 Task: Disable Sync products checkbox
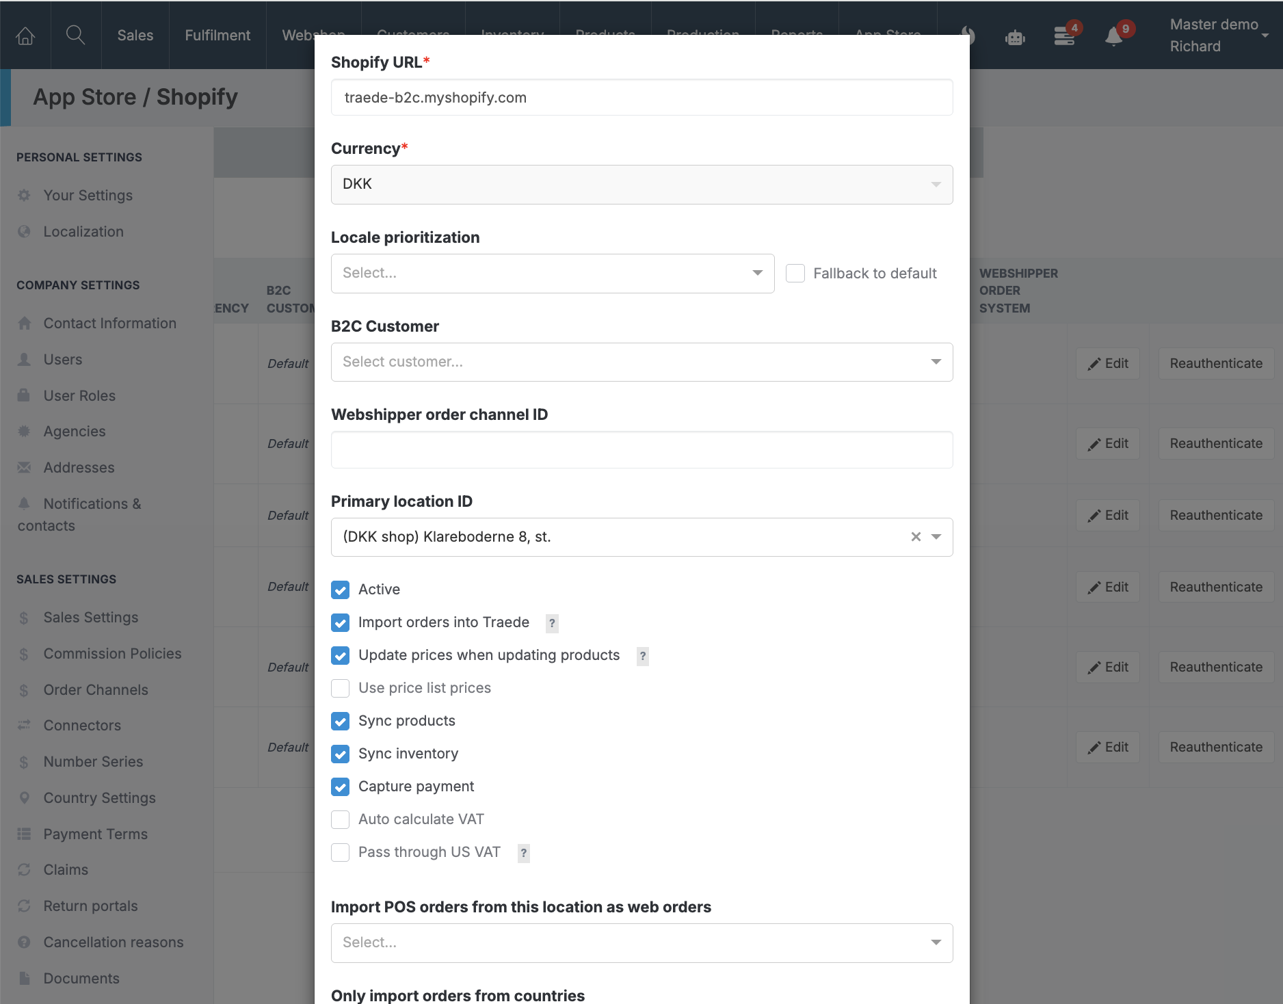click(340, 721)
